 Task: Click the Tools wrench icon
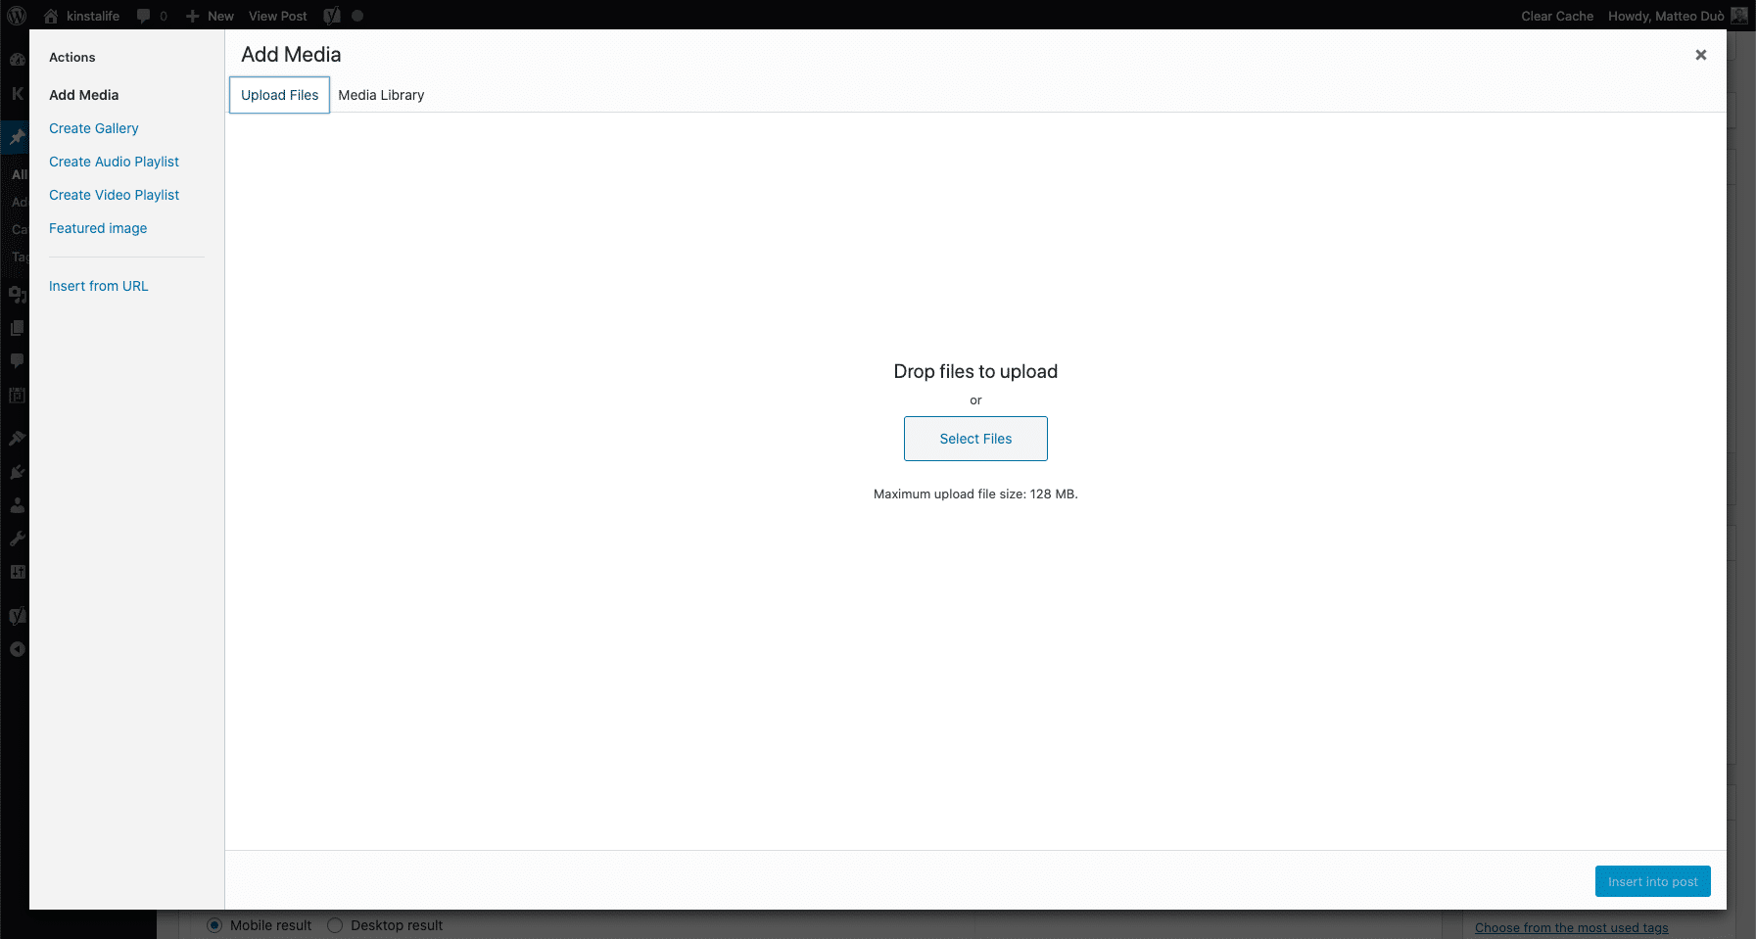point(16,539)
